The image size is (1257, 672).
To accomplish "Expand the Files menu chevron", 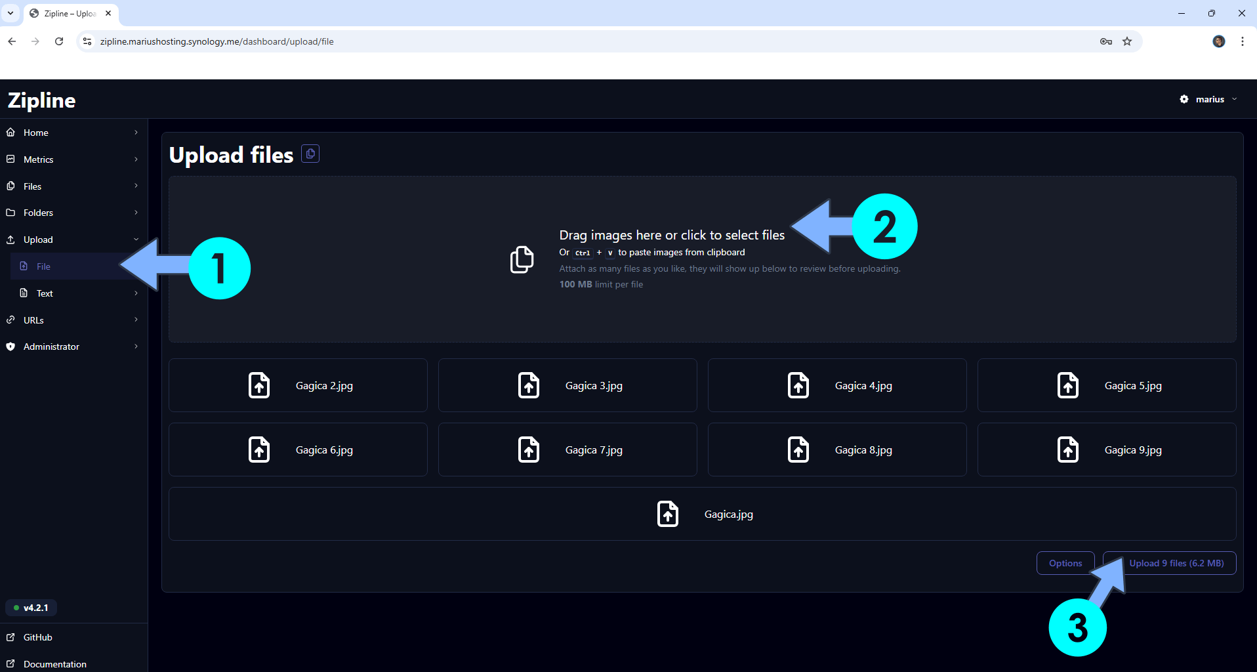I will pos(136,186).
